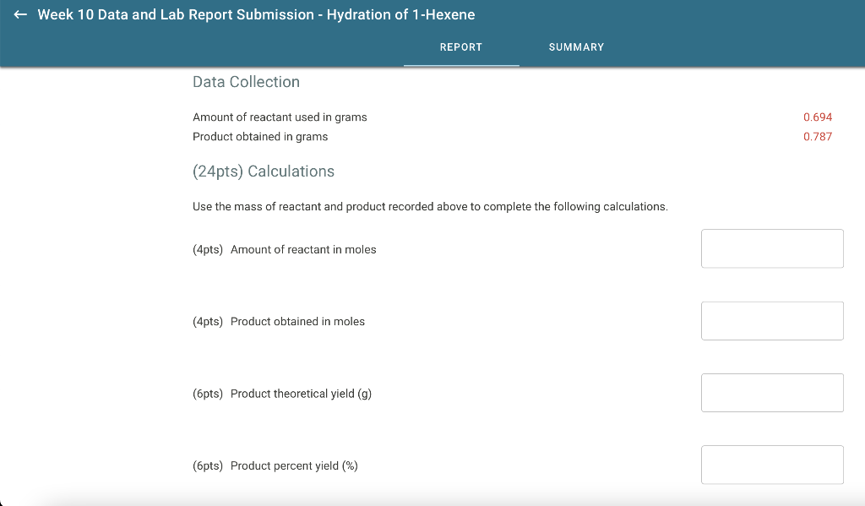Click the calculations instruction sentence
The height and width of the screenshot is (506, 865).
430,206
